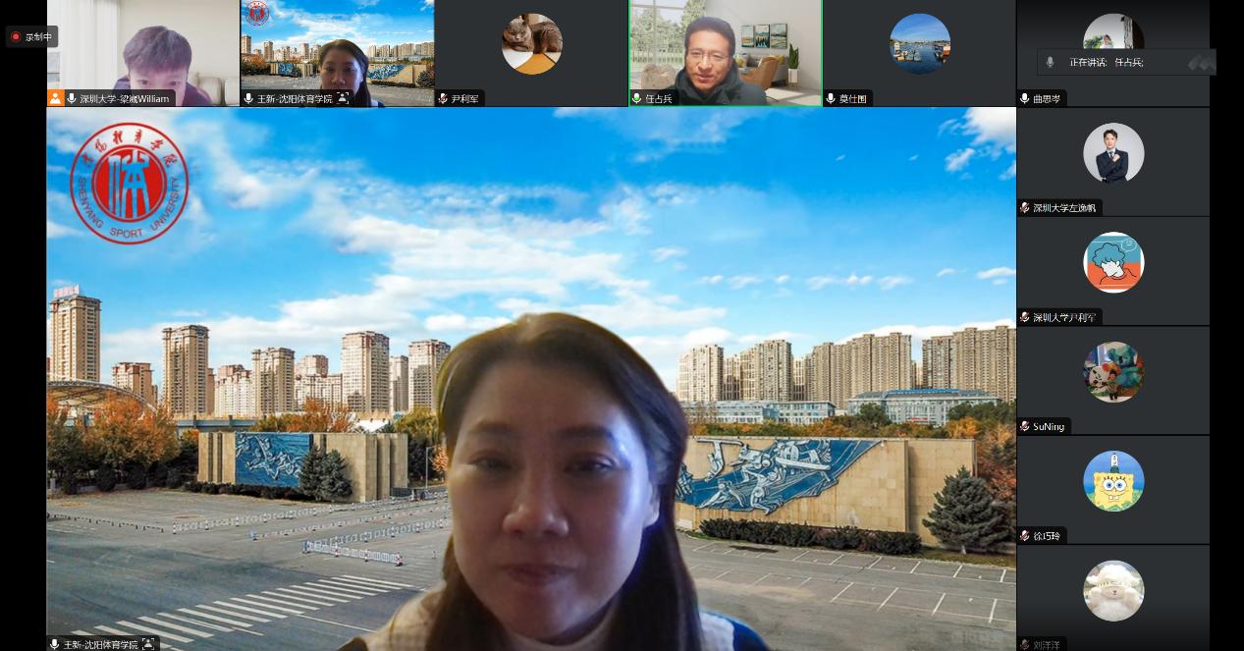Click muted mic icon for 深圳大学左逸帆
Viewport: 1244px width, 651px height.
1025,208
